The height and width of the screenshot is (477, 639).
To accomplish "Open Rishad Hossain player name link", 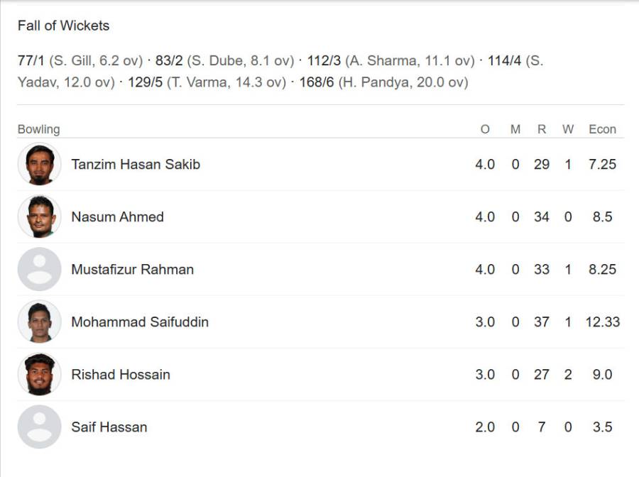I will click(121, 374).
